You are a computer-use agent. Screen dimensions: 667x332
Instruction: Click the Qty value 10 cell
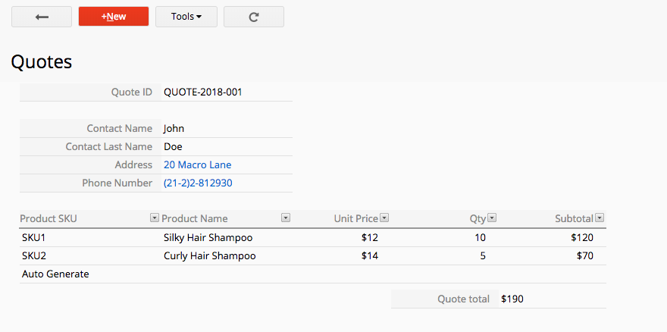pyautogui.click(x=481, y=237)
